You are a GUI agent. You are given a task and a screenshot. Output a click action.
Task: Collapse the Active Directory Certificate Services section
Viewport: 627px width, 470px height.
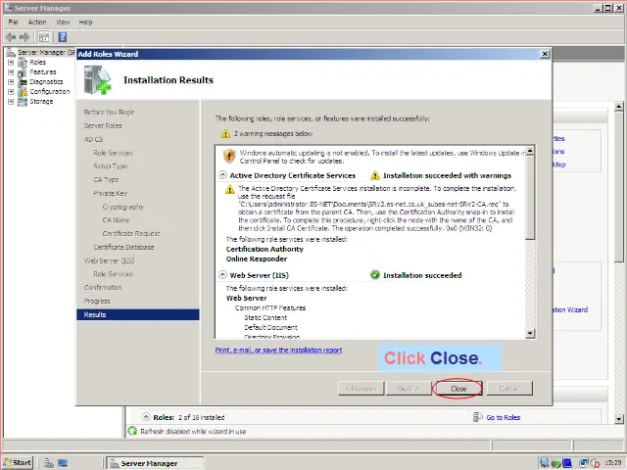(222, 175)
